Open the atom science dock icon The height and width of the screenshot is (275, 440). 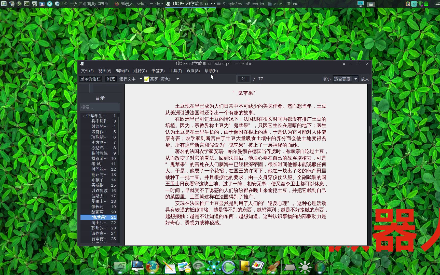pyautogui.click(x=214, y=267)
